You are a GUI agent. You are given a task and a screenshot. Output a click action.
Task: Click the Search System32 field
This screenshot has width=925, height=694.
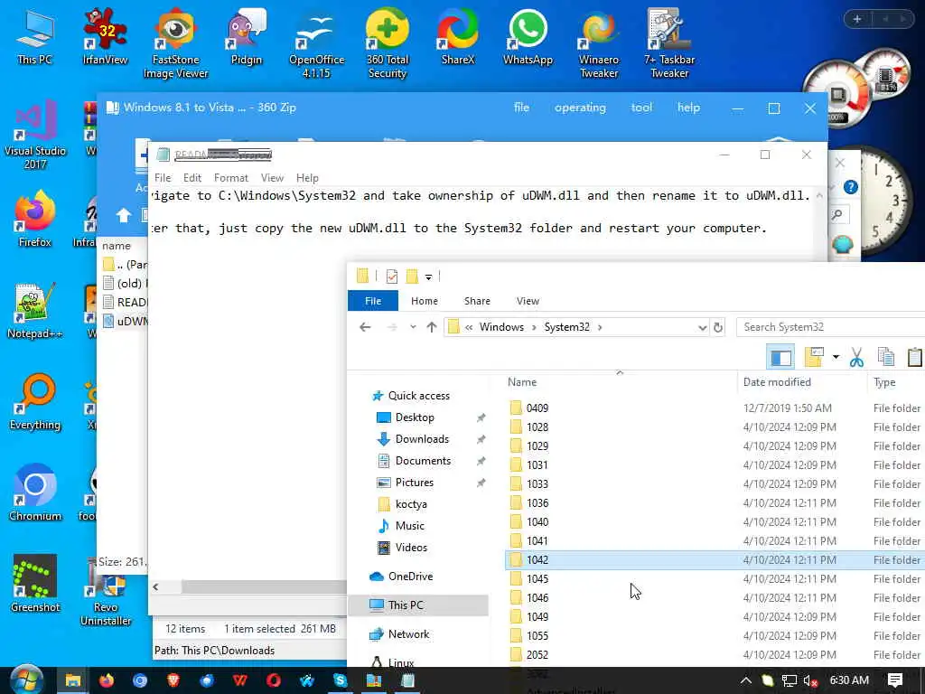pos(831,327)
